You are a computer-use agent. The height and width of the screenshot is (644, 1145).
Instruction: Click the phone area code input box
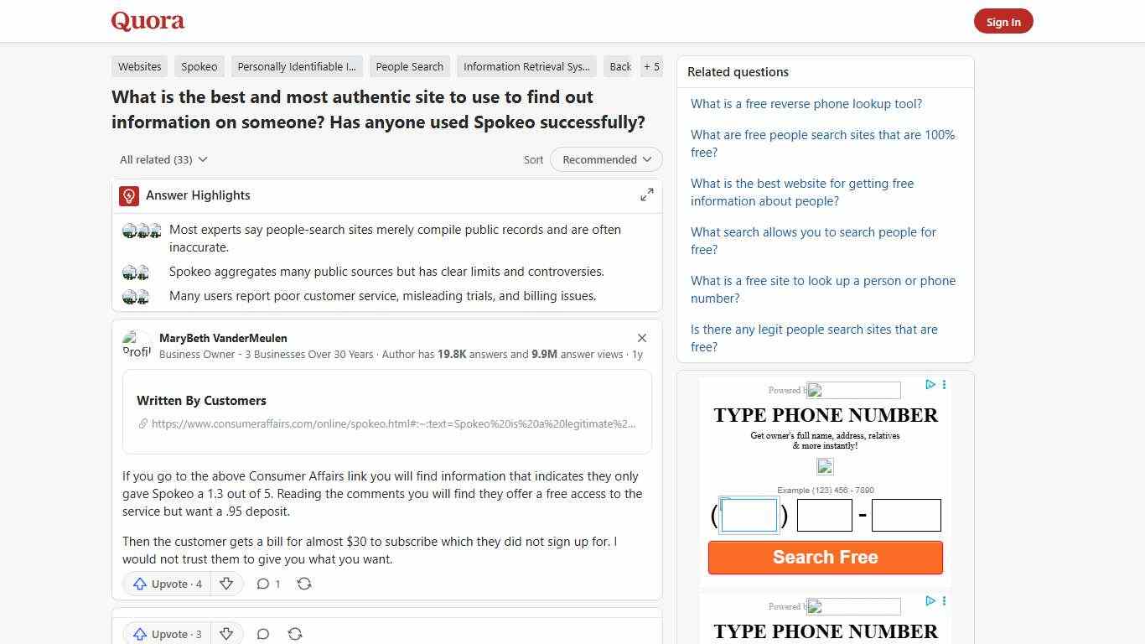749,514
